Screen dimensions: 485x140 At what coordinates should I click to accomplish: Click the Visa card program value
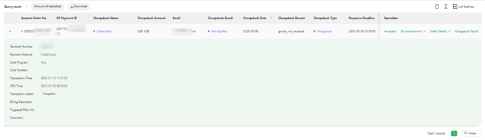[43, 62]
